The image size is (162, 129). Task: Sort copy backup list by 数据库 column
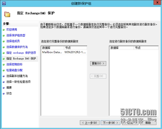pos(122,48)
